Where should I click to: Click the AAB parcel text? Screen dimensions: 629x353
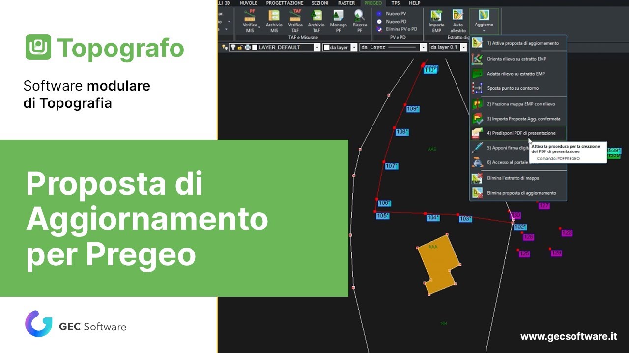[432, 149]
